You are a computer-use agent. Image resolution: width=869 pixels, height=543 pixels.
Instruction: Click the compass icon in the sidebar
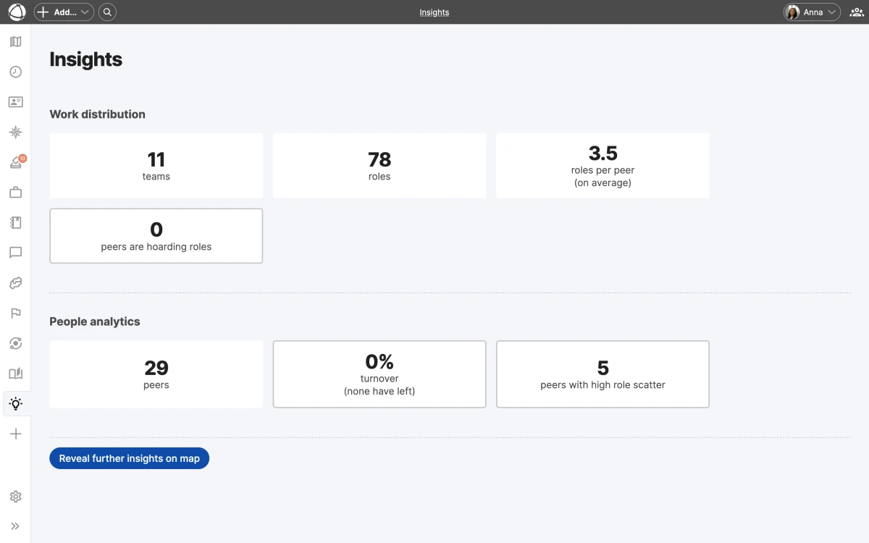tap(15, 132)
